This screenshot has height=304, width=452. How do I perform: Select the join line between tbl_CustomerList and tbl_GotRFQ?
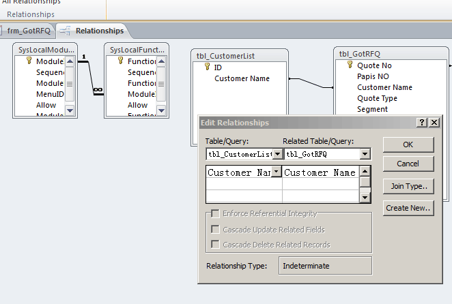(311, 82)
